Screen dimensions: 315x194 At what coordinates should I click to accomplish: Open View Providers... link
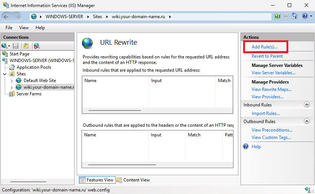pos(268,97)
